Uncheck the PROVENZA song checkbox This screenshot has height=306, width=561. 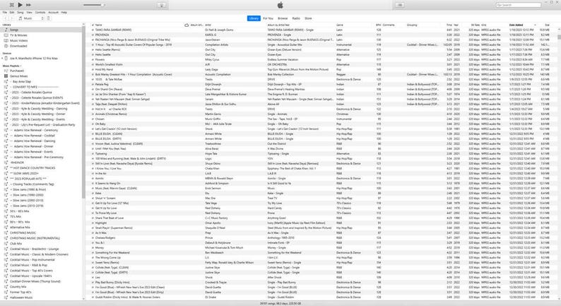coord(93,35)
